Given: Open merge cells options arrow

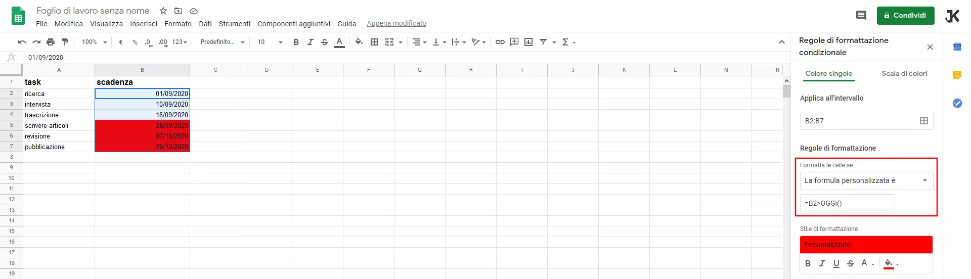Looking at the screenshot, I should point(401,42).
